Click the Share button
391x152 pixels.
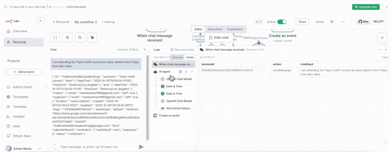(x=302, y=22)
